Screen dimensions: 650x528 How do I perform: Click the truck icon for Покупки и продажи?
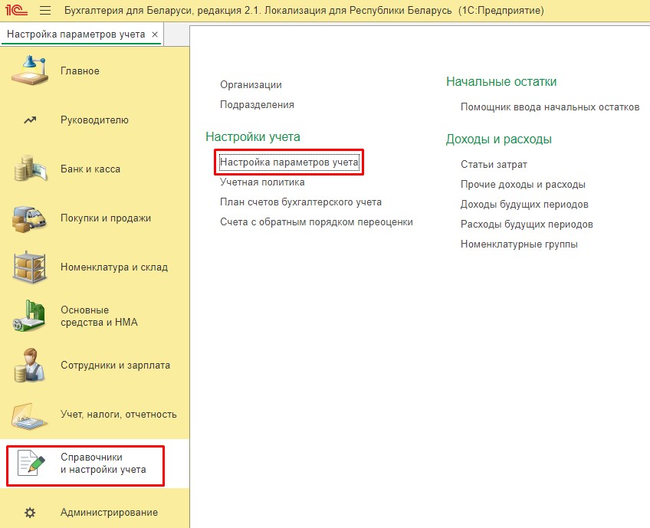point(30,218)
